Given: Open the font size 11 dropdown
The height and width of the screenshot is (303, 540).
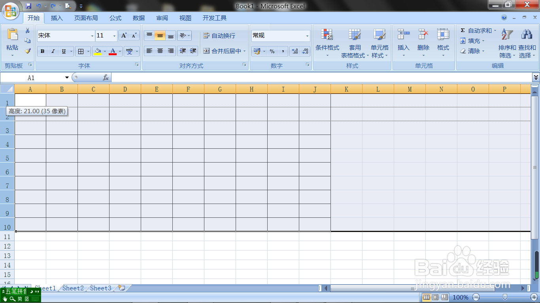Looking at the screenshot, I should click(x=114, y=36).
